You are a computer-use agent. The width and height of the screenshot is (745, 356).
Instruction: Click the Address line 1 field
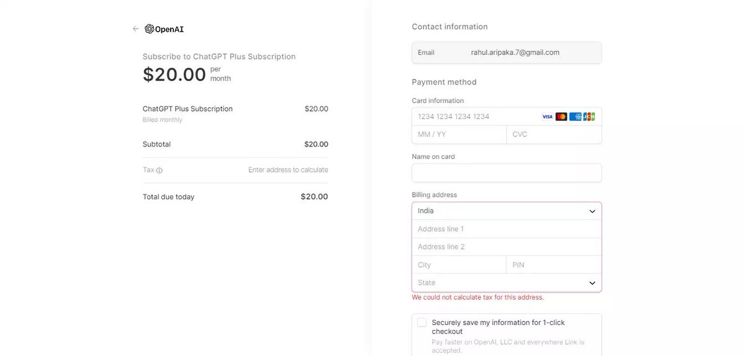coord(507,229)
